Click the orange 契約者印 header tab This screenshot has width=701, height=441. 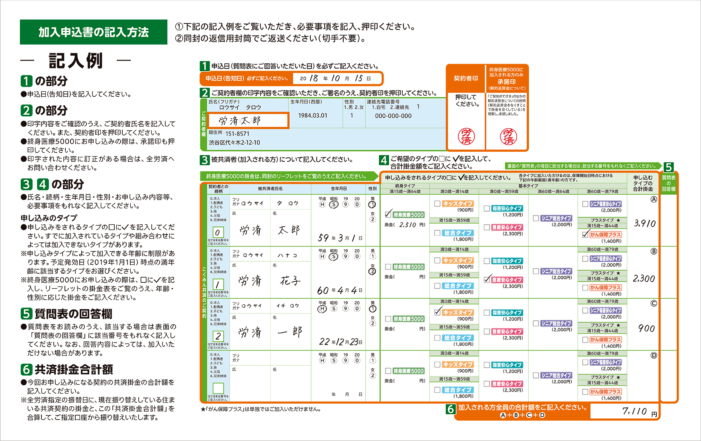click(466, 78)
